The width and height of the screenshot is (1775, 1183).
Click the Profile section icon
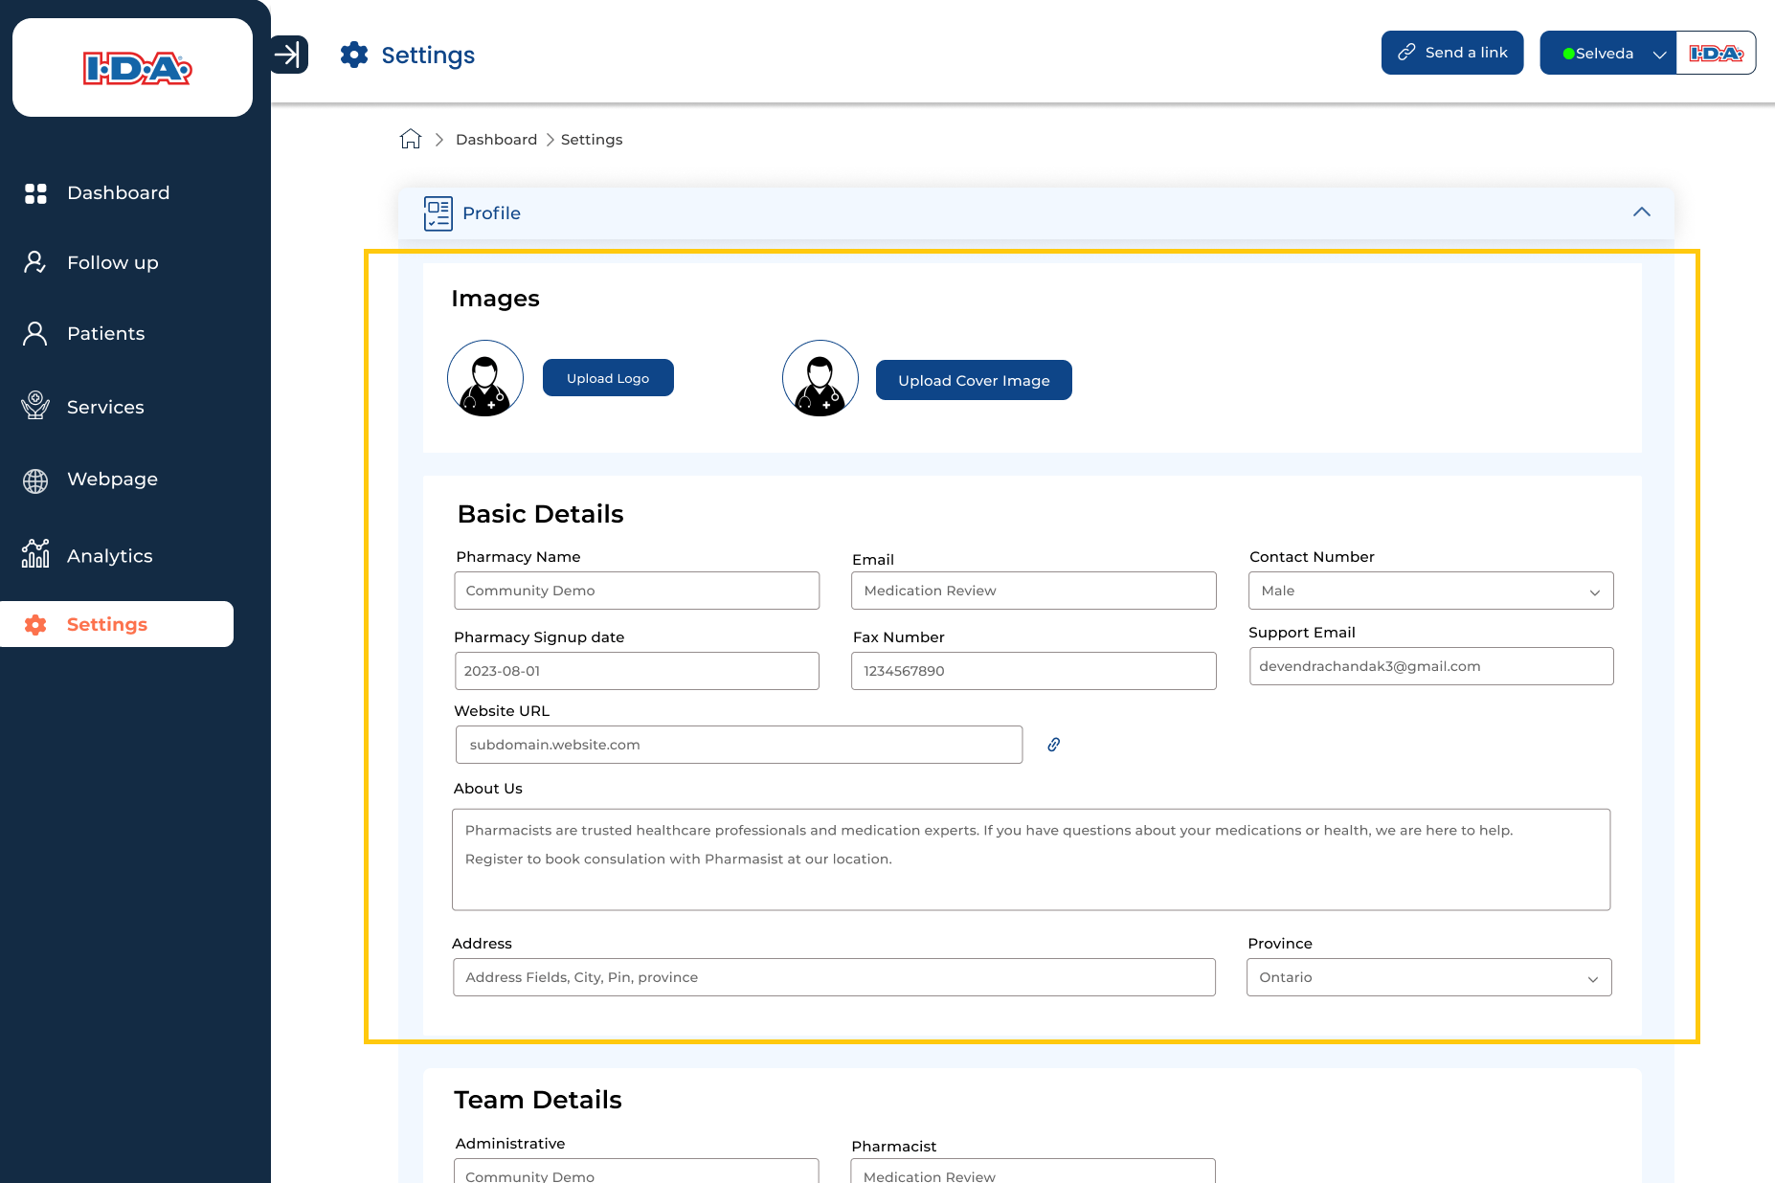[x=438, y=212]
